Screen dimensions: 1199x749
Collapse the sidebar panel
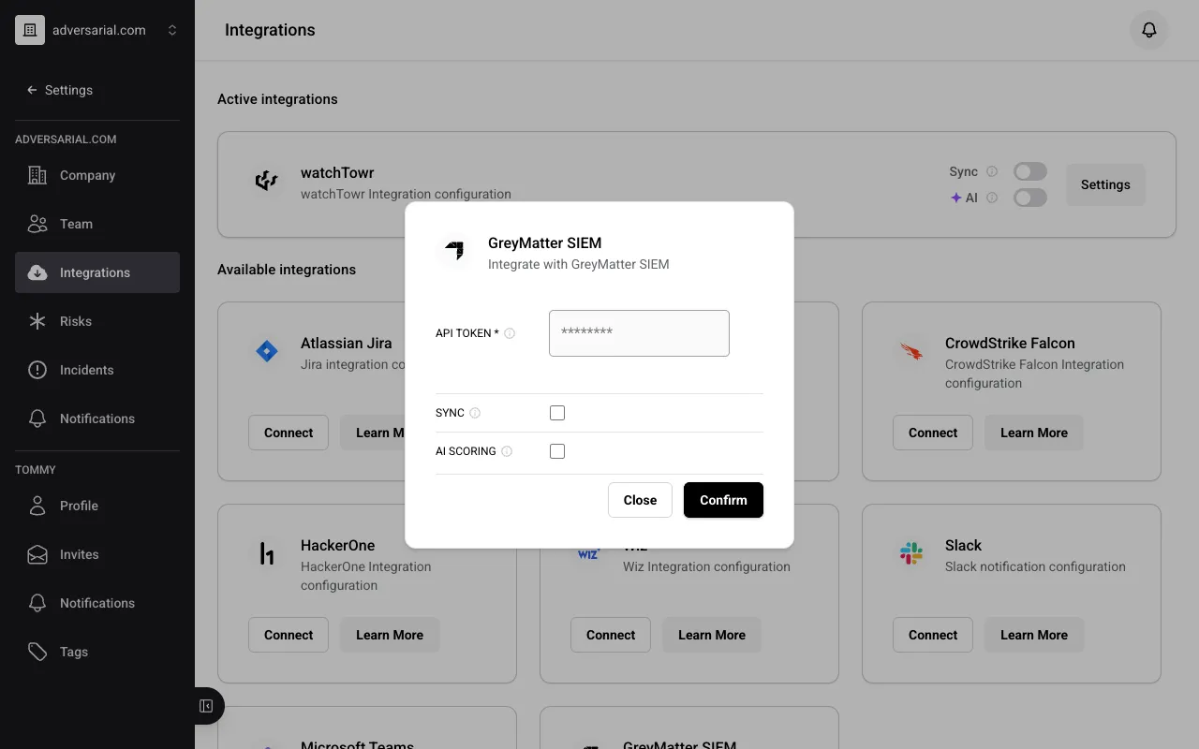point(207,706)
